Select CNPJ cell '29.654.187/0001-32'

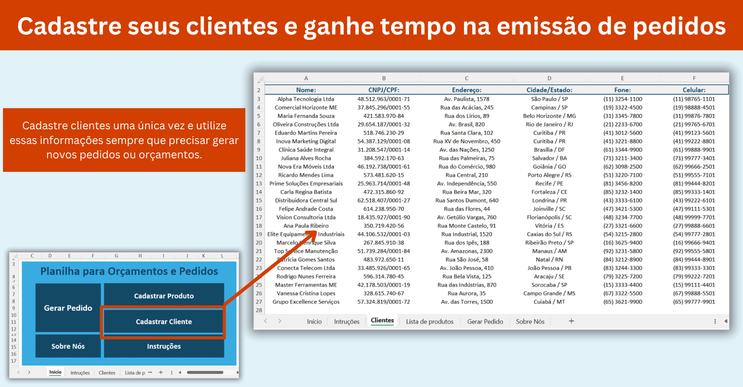[384, 125]
